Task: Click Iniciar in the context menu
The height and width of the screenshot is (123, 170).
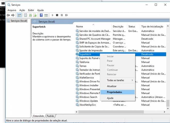Action: (x=117, y=56)
